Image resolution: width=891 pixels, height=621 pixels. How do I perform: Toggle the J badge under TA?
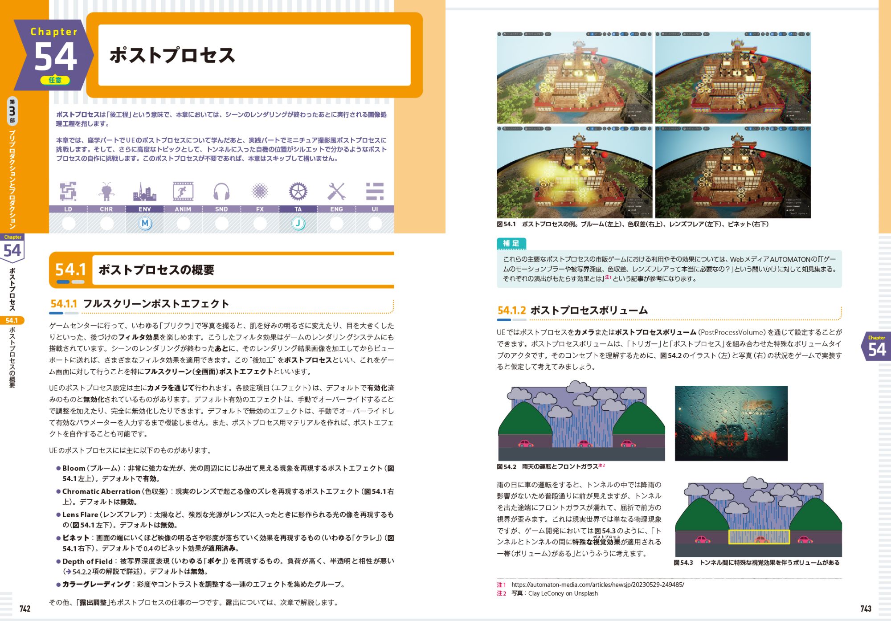(x=298, y=223)
